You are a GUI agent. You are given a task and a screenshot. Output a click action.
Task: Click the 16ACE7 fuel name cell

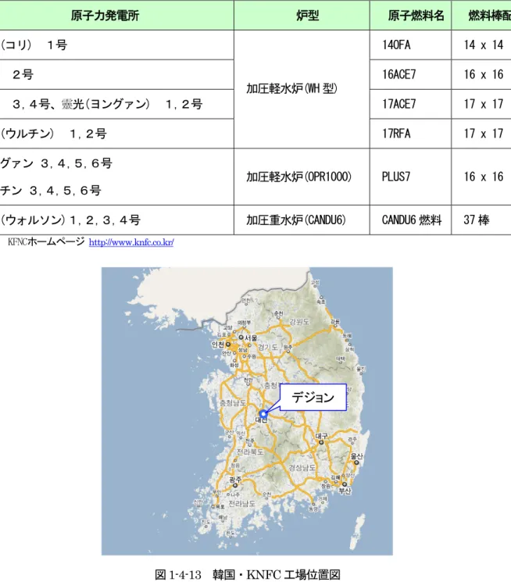pyautogui.click(x=411, y=75)
